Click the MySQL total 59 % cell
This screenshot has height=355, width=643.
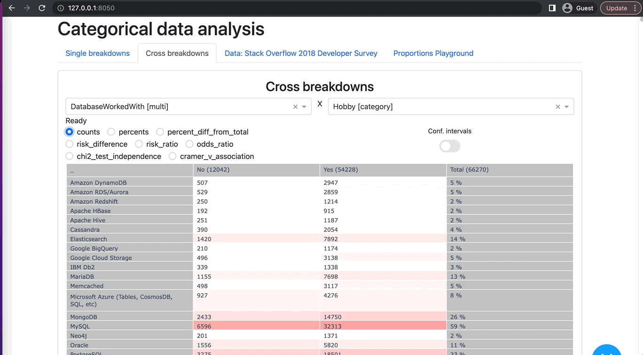(510, 326)
